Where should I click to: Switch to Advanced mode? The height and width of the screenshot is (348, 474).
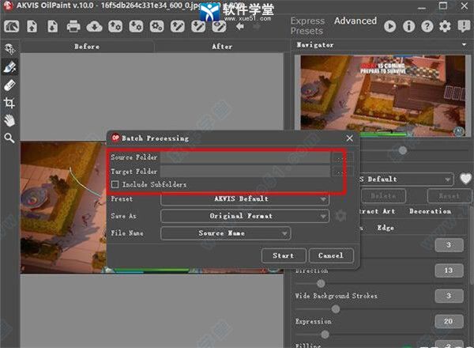(355, 21)
